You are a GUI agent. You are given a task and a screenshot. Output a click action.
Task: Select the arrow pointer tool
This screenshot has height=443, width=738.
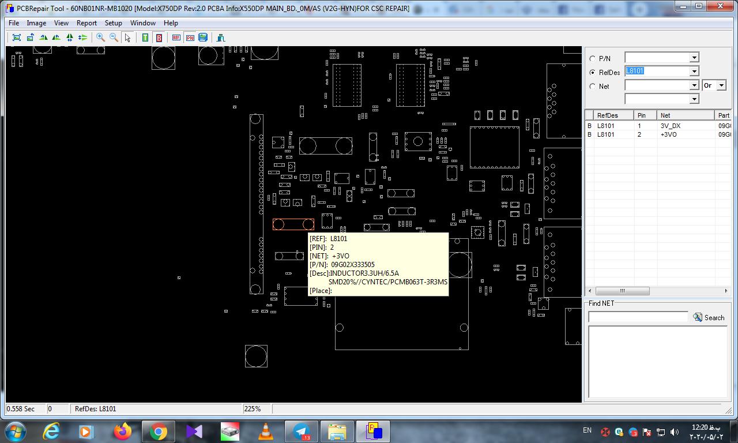tap(127, 37)
